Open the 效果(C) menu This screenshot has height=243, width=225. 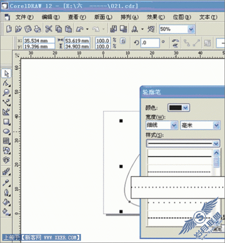tap(156, 17)
